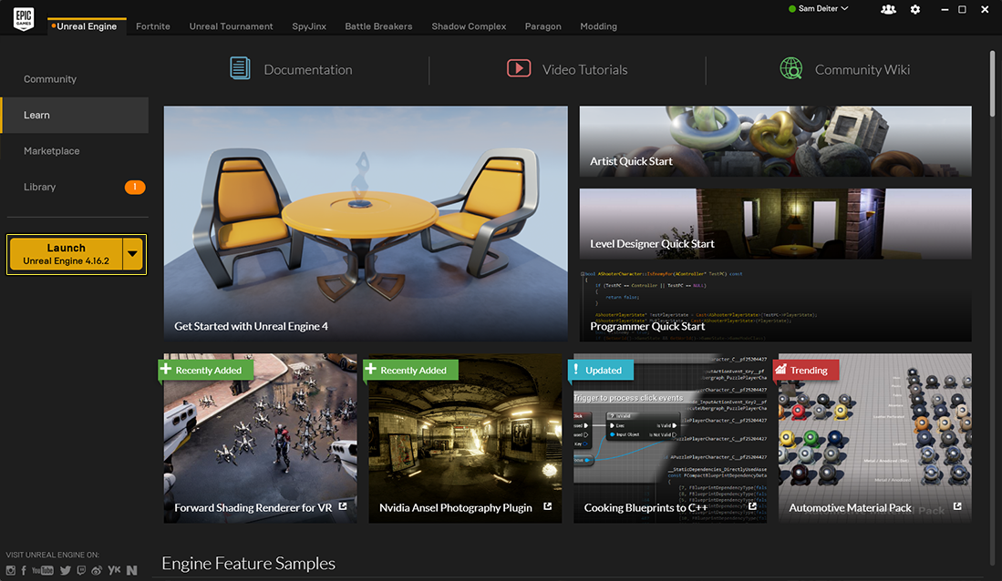Click the Documentation page icon
Screen dimensions: 1002x581
click(240, 68)
